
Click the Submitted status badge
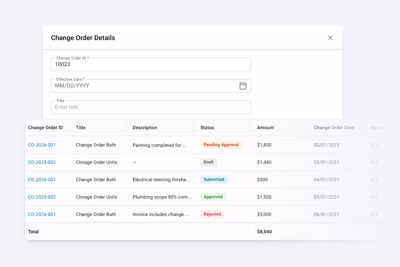[214, 180]
